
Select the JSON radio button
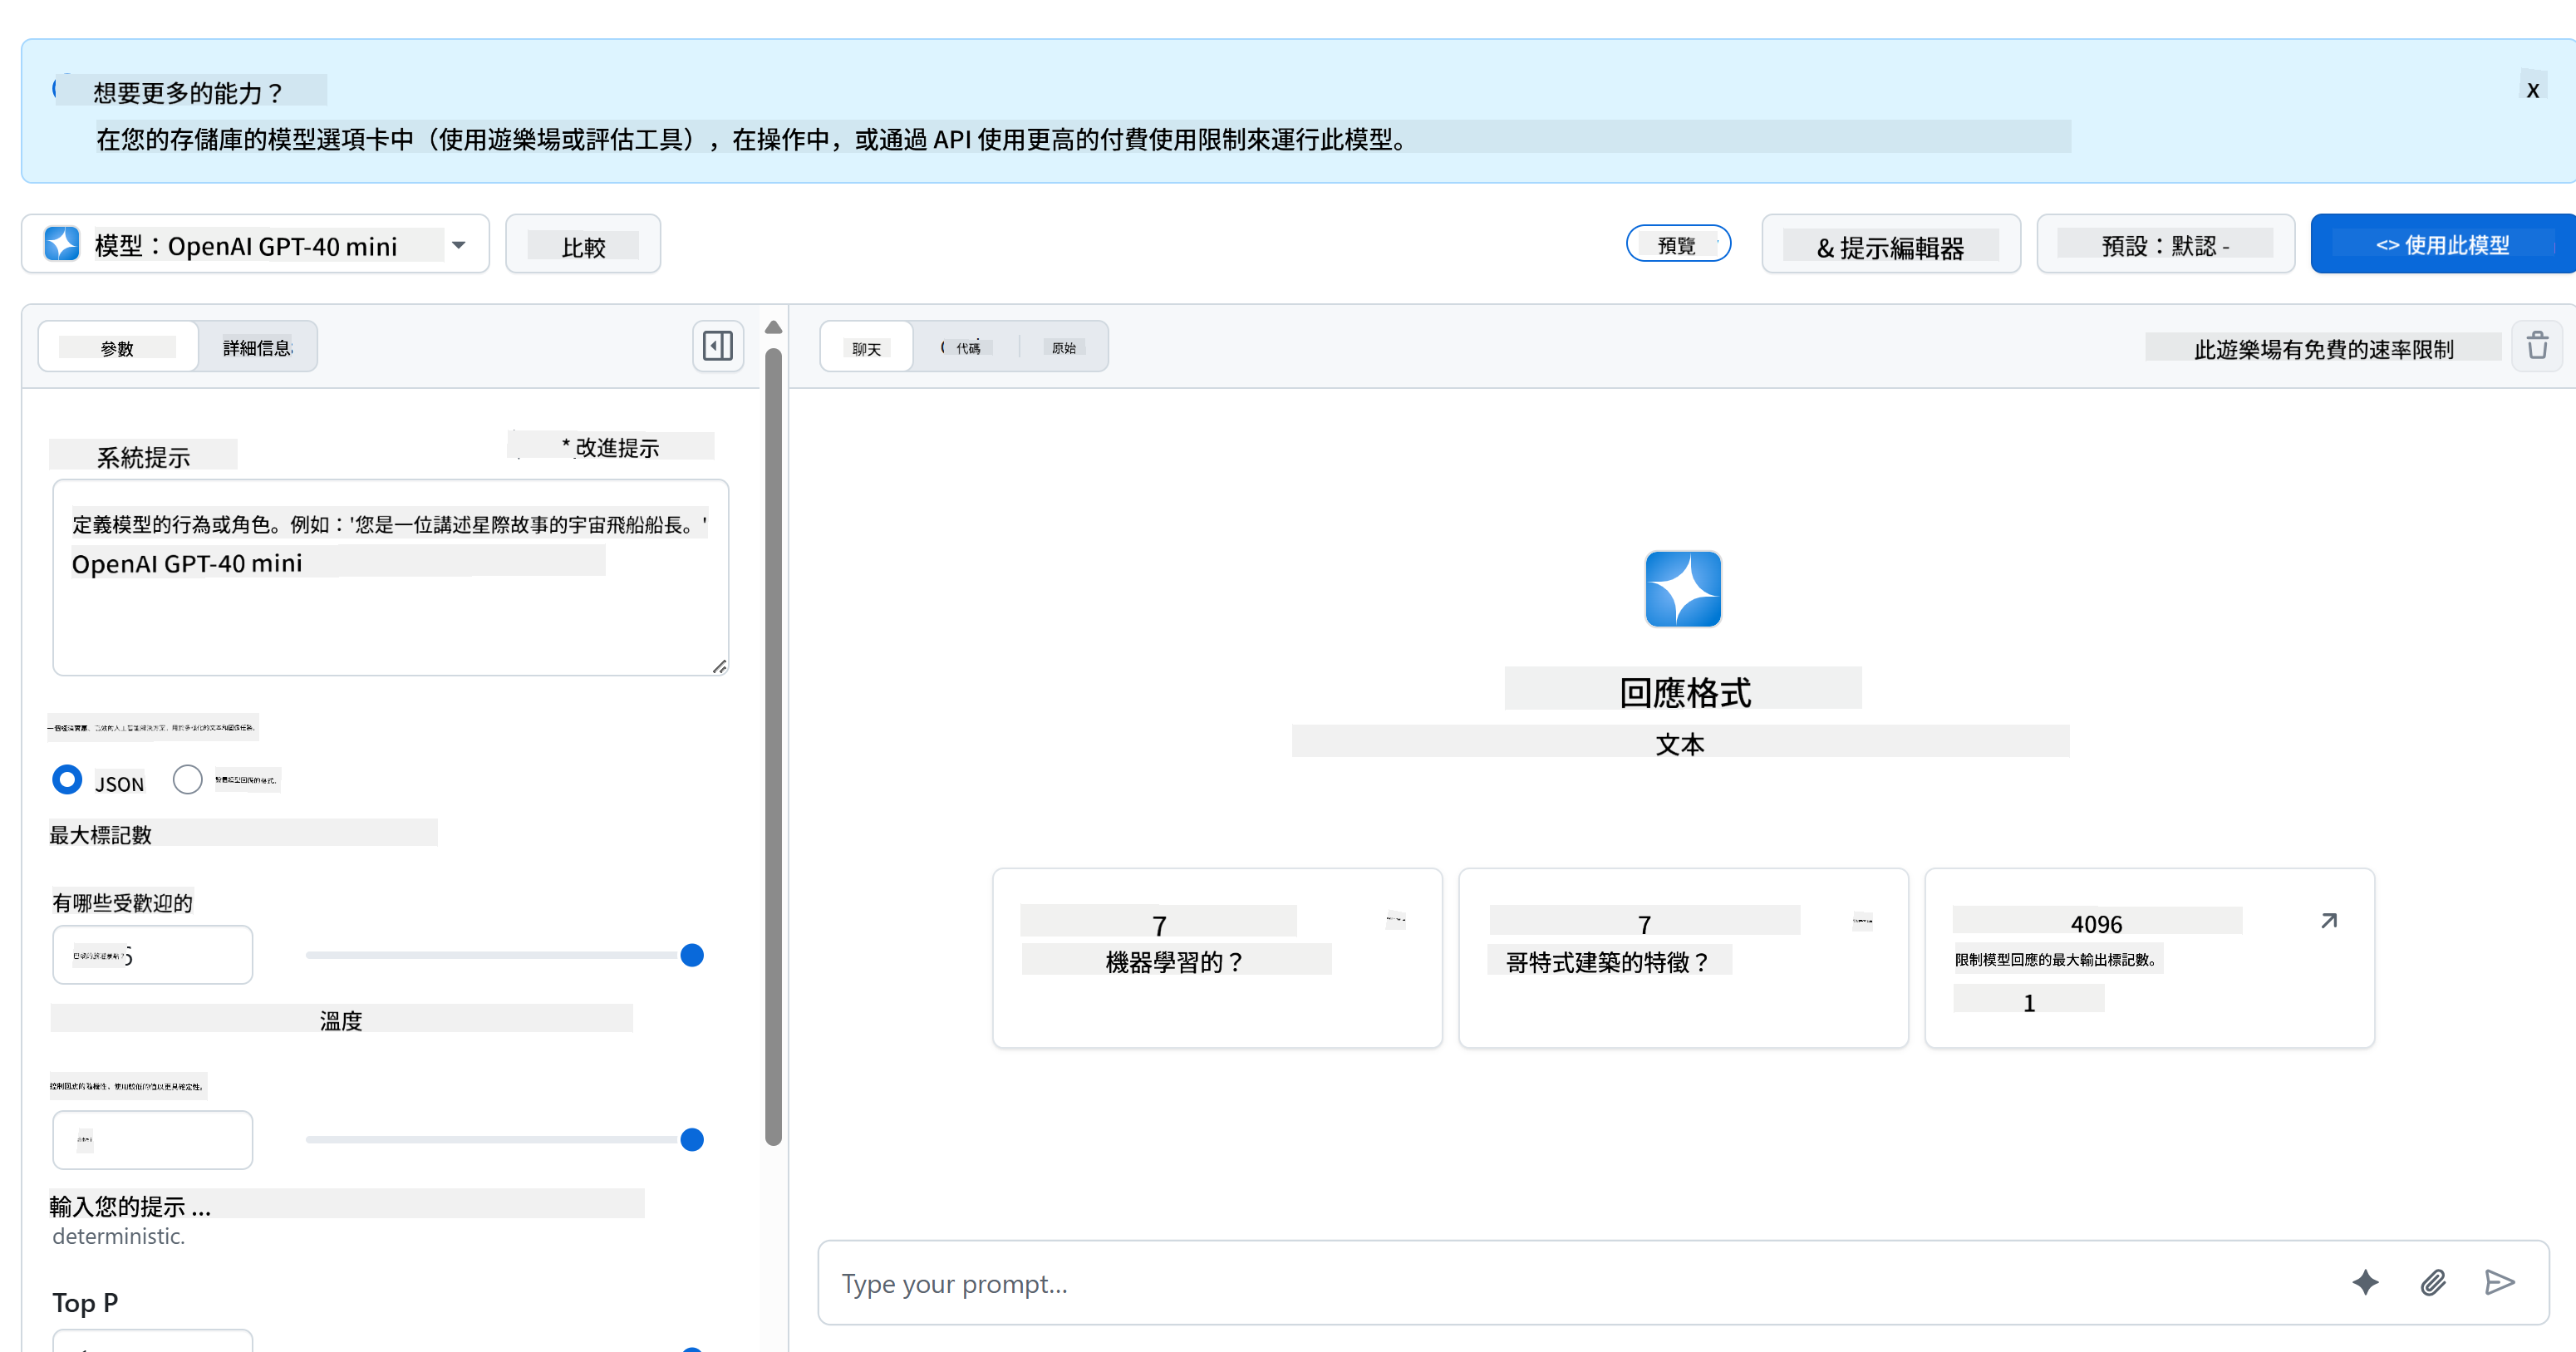click(x=67, y=779)
